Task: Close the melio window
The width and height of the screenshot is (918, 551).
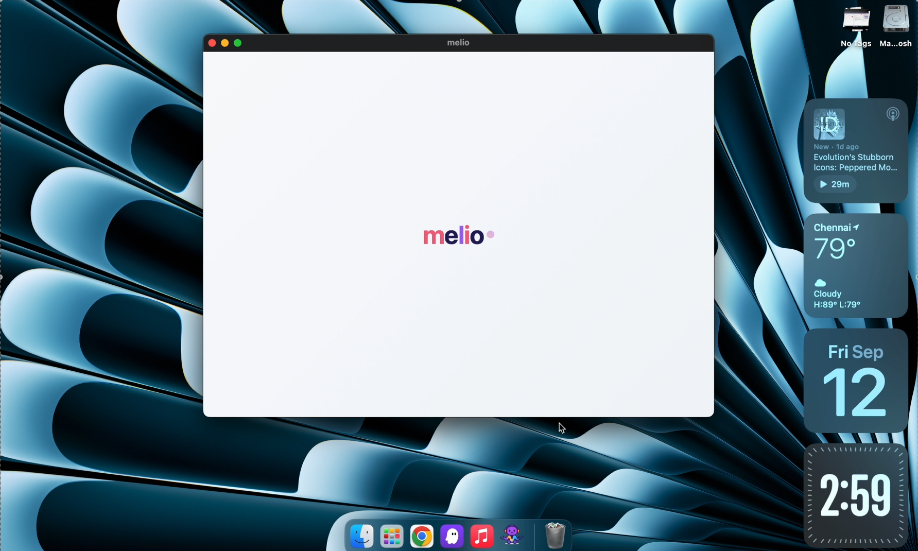Action: [x=212, y=43]
